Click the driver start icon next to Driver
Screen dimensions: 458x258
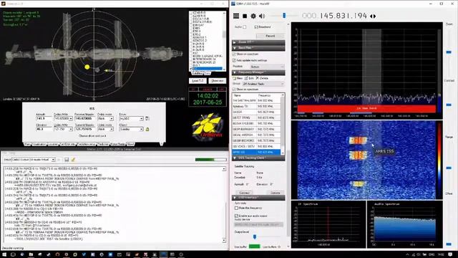pyautogui.click(x=147, y=118)
